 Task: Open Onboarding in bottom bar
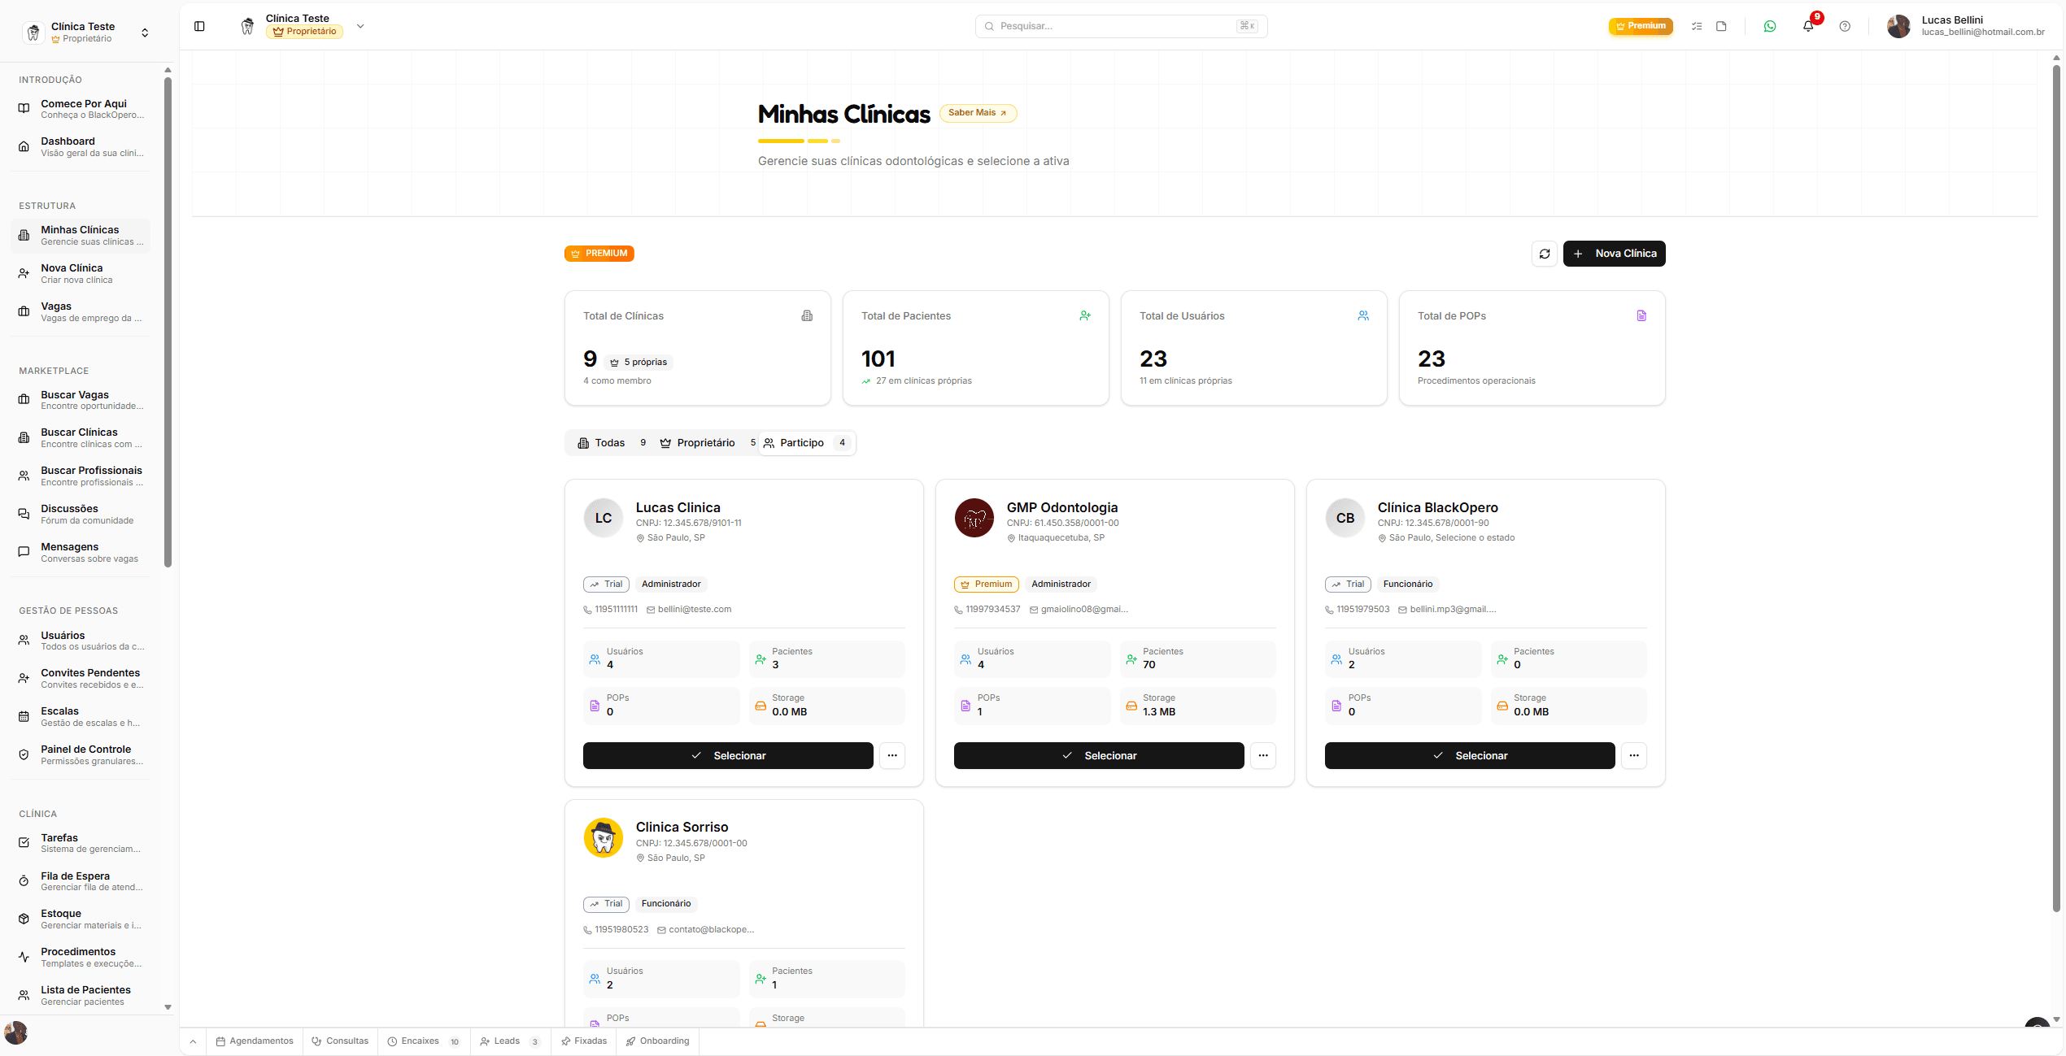click(x=658, y=1041)
